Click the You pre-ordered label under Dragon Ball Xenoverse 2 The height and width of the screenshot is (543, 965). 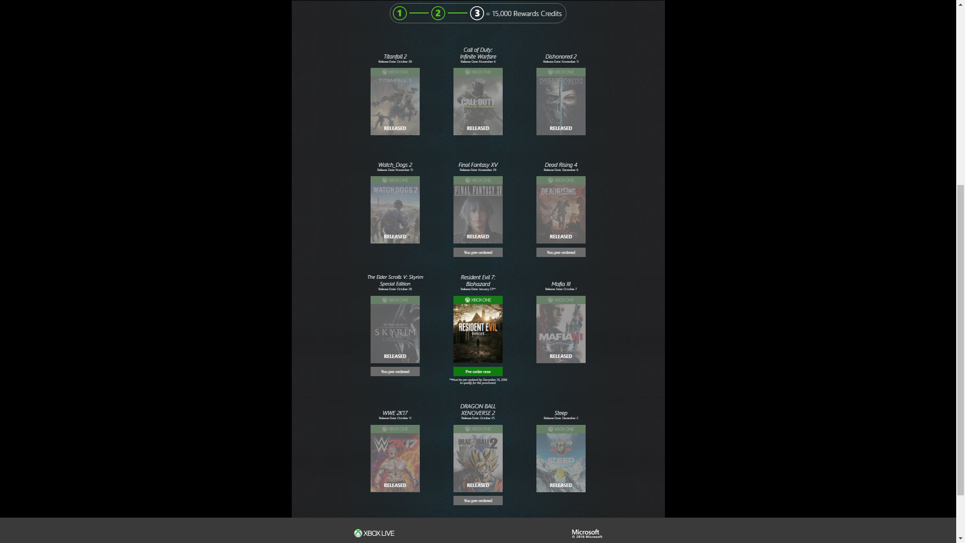point(477,501)
